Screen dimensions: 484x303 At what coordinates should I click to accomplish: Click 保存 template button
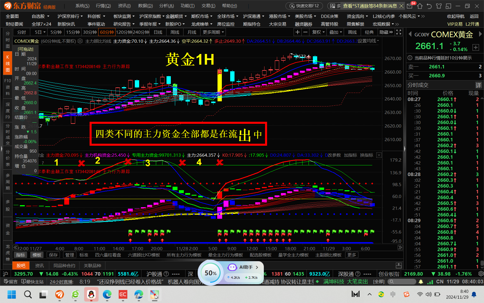click(x=53, y=255)
